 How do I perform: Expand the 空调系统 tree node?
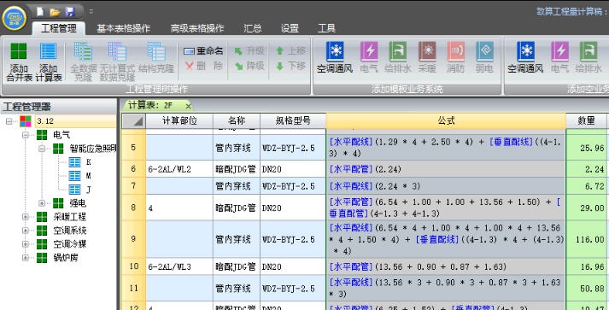pos(26,231)
